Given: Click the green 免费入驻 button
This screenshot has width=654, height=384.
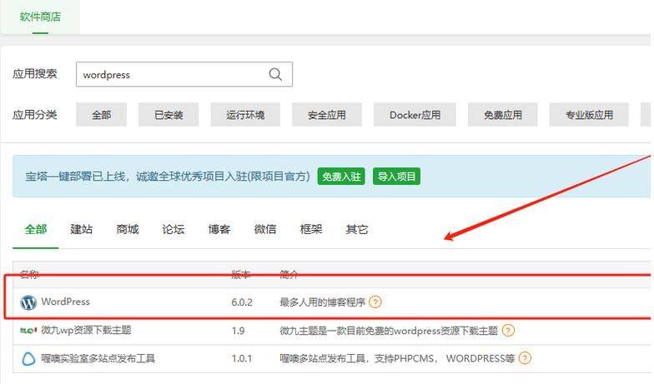Looking at the screenshot, I should 341,177.
